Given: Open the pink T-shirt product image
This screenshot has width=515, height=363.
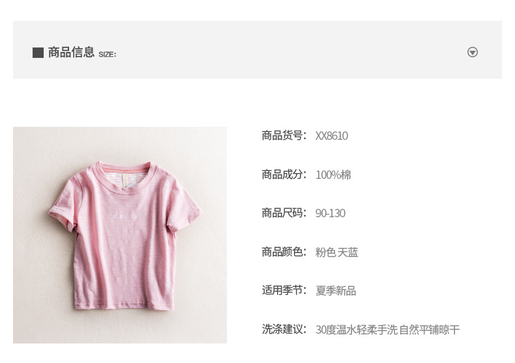Looking at the screenshot, I should click(x=120, y=235).
